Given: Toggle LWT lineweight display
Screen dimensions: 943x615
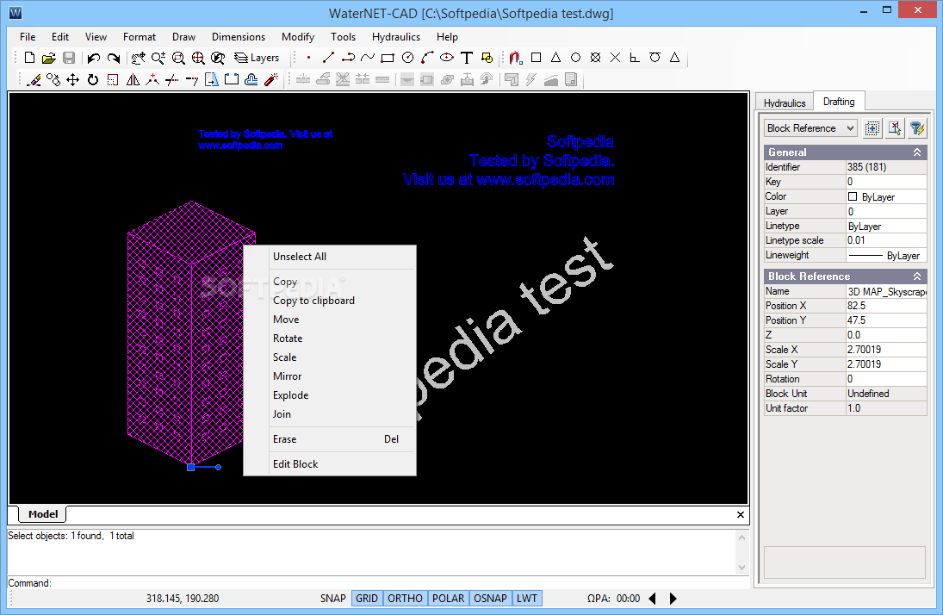Looking at the screenshot, I should click(x=527, y=598).
